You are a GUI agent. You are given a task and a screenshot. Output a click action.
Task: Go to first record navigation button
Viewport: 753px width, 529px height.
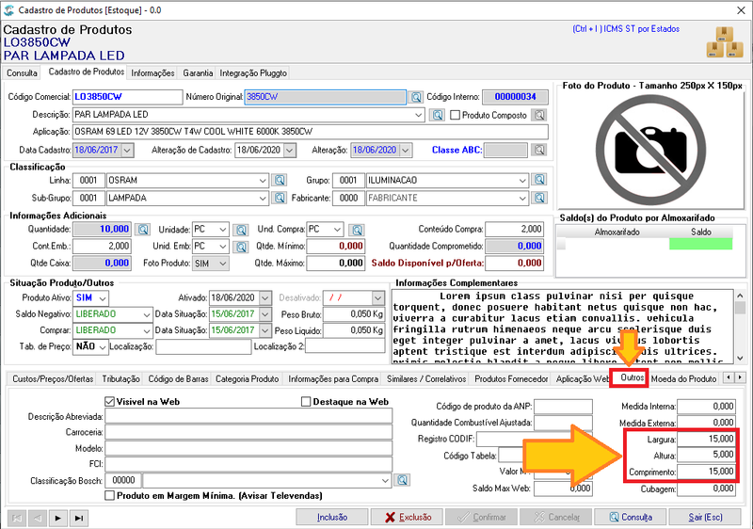17,518
